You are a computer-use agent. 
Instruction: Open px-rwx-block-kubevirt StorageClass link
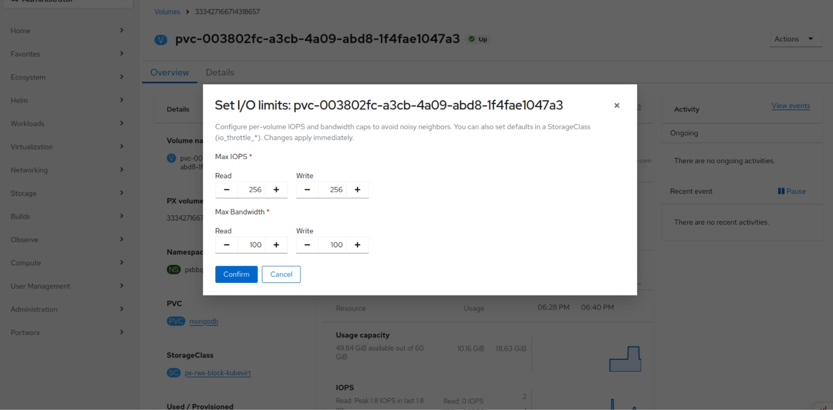tap(218, 373)
